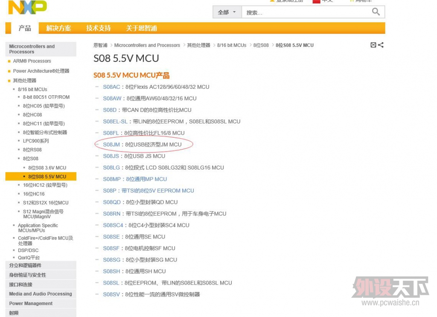Viewport: 437px width, 317px height.
Task: Open the S08RN product link
Action: click(111, 214)
